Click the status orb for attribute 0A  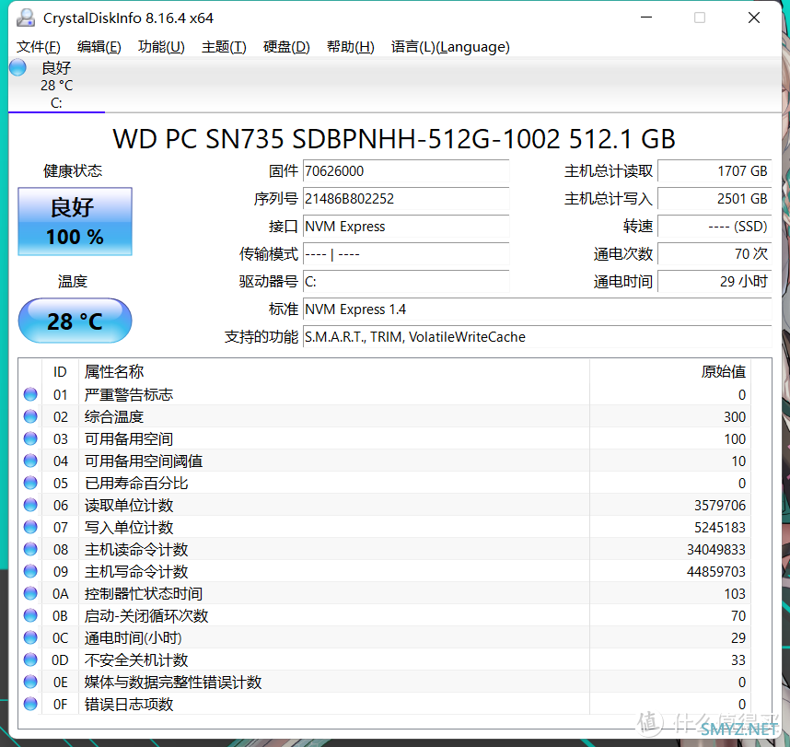[x=30, y=593]
